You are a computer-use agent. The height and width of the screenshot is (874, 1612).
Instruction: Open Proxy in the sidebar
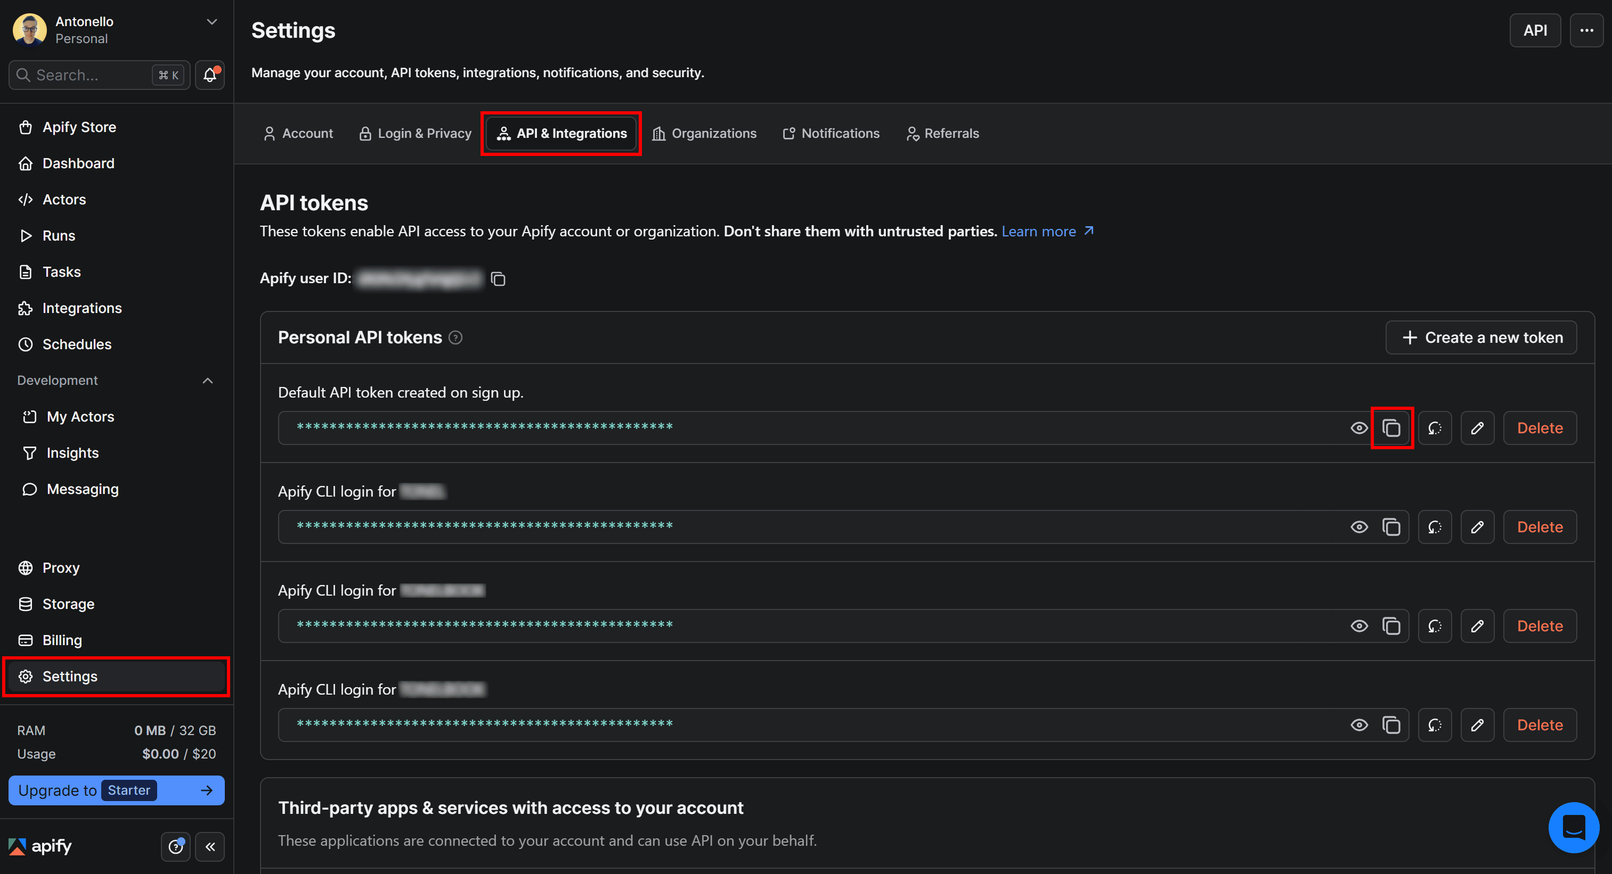point(116,568)
